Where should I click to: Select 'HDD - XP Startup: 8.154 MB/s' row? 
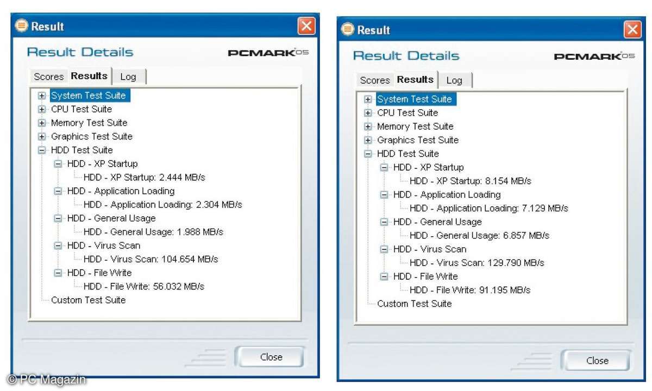pyautogui.click(x=470, y=181)
